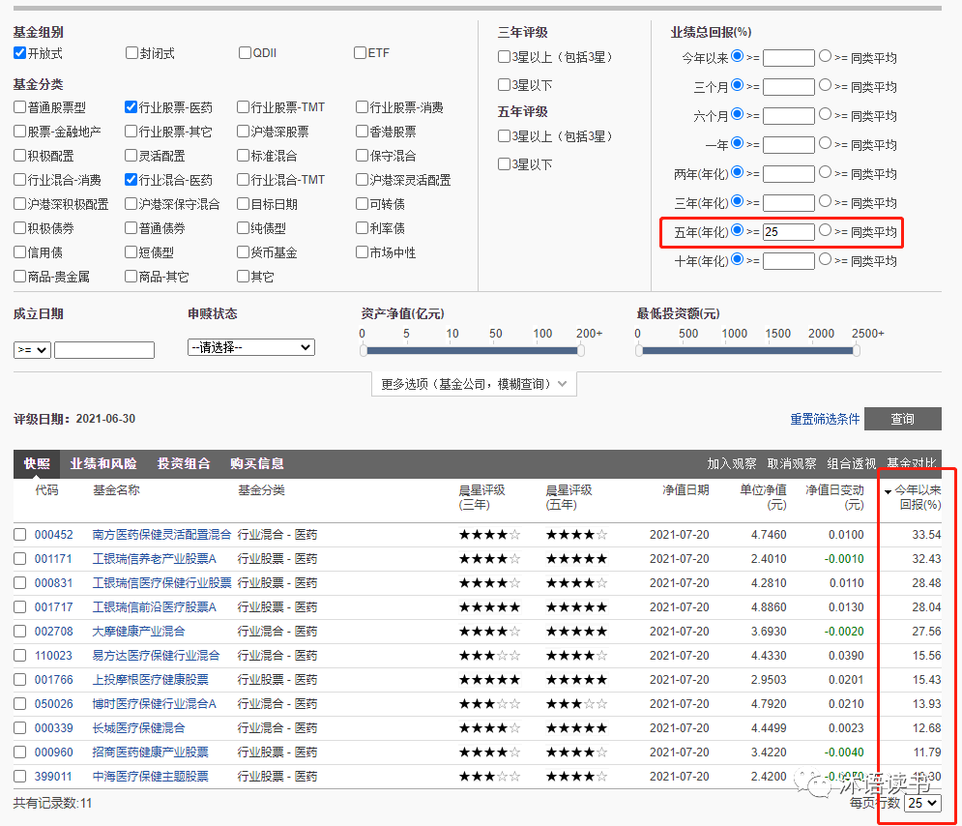Viewport: 962px width, 826px height.
Task: Open the 购买信息 tab
Action: coord(257,463)
